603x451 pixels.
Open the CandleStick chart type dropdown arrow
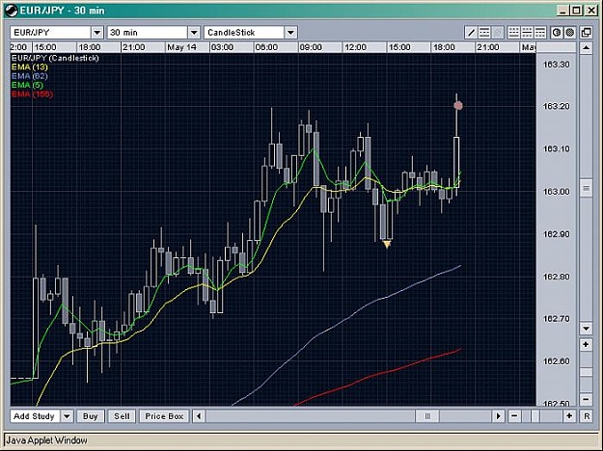point(291,33)
